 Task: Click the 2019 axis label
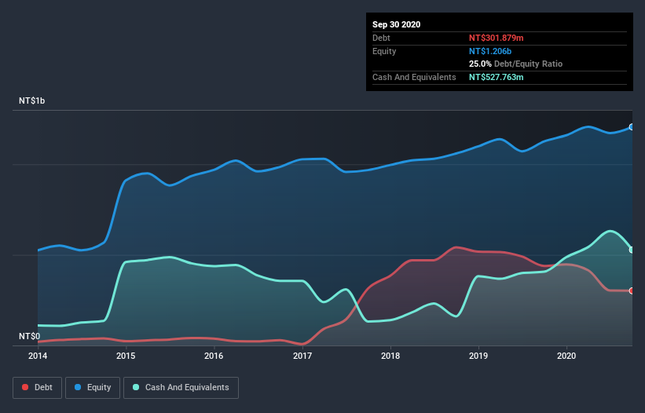(x=478, y=356)
